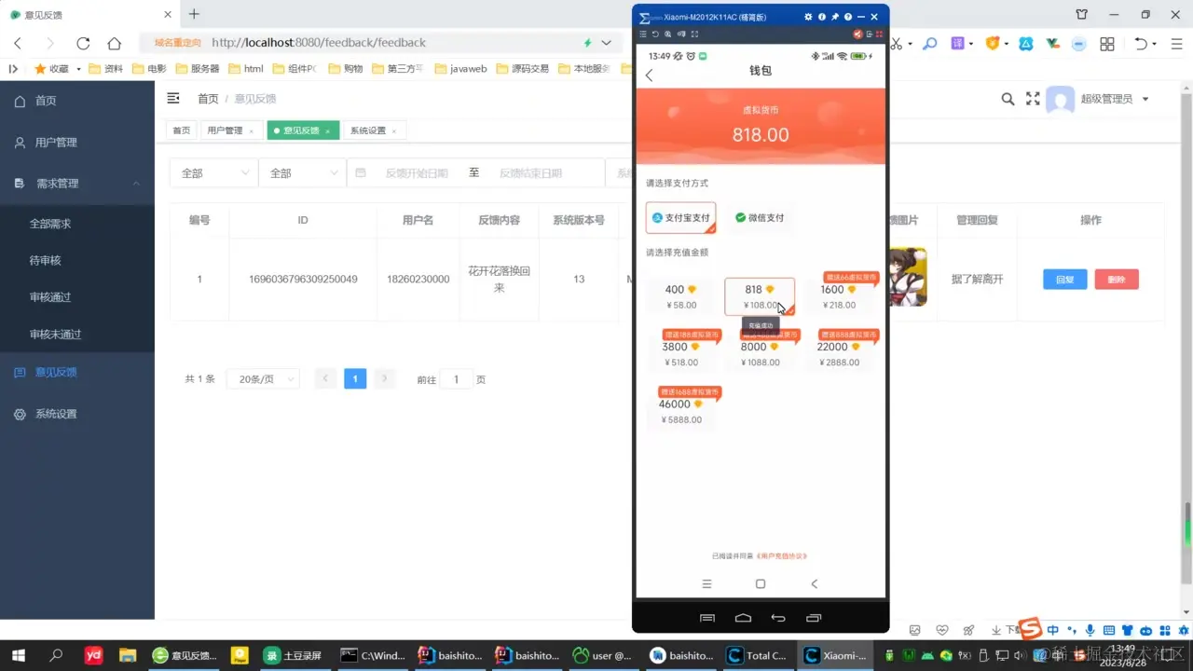The image size is (1193, 671).
Task: Open 全部需求 in the sidebar
Action: [x=77, y=224]
